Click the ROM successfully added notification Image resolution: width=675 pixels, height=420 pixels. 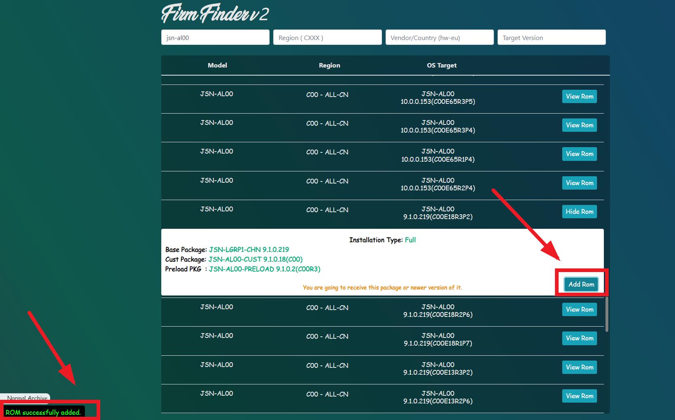[43, 412]
